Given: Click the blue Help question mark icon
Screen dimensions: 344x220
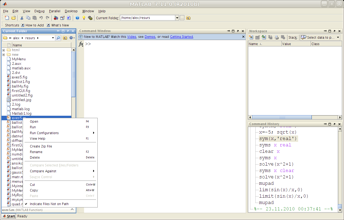Looking at the screenshot, I should coord(77,18).
